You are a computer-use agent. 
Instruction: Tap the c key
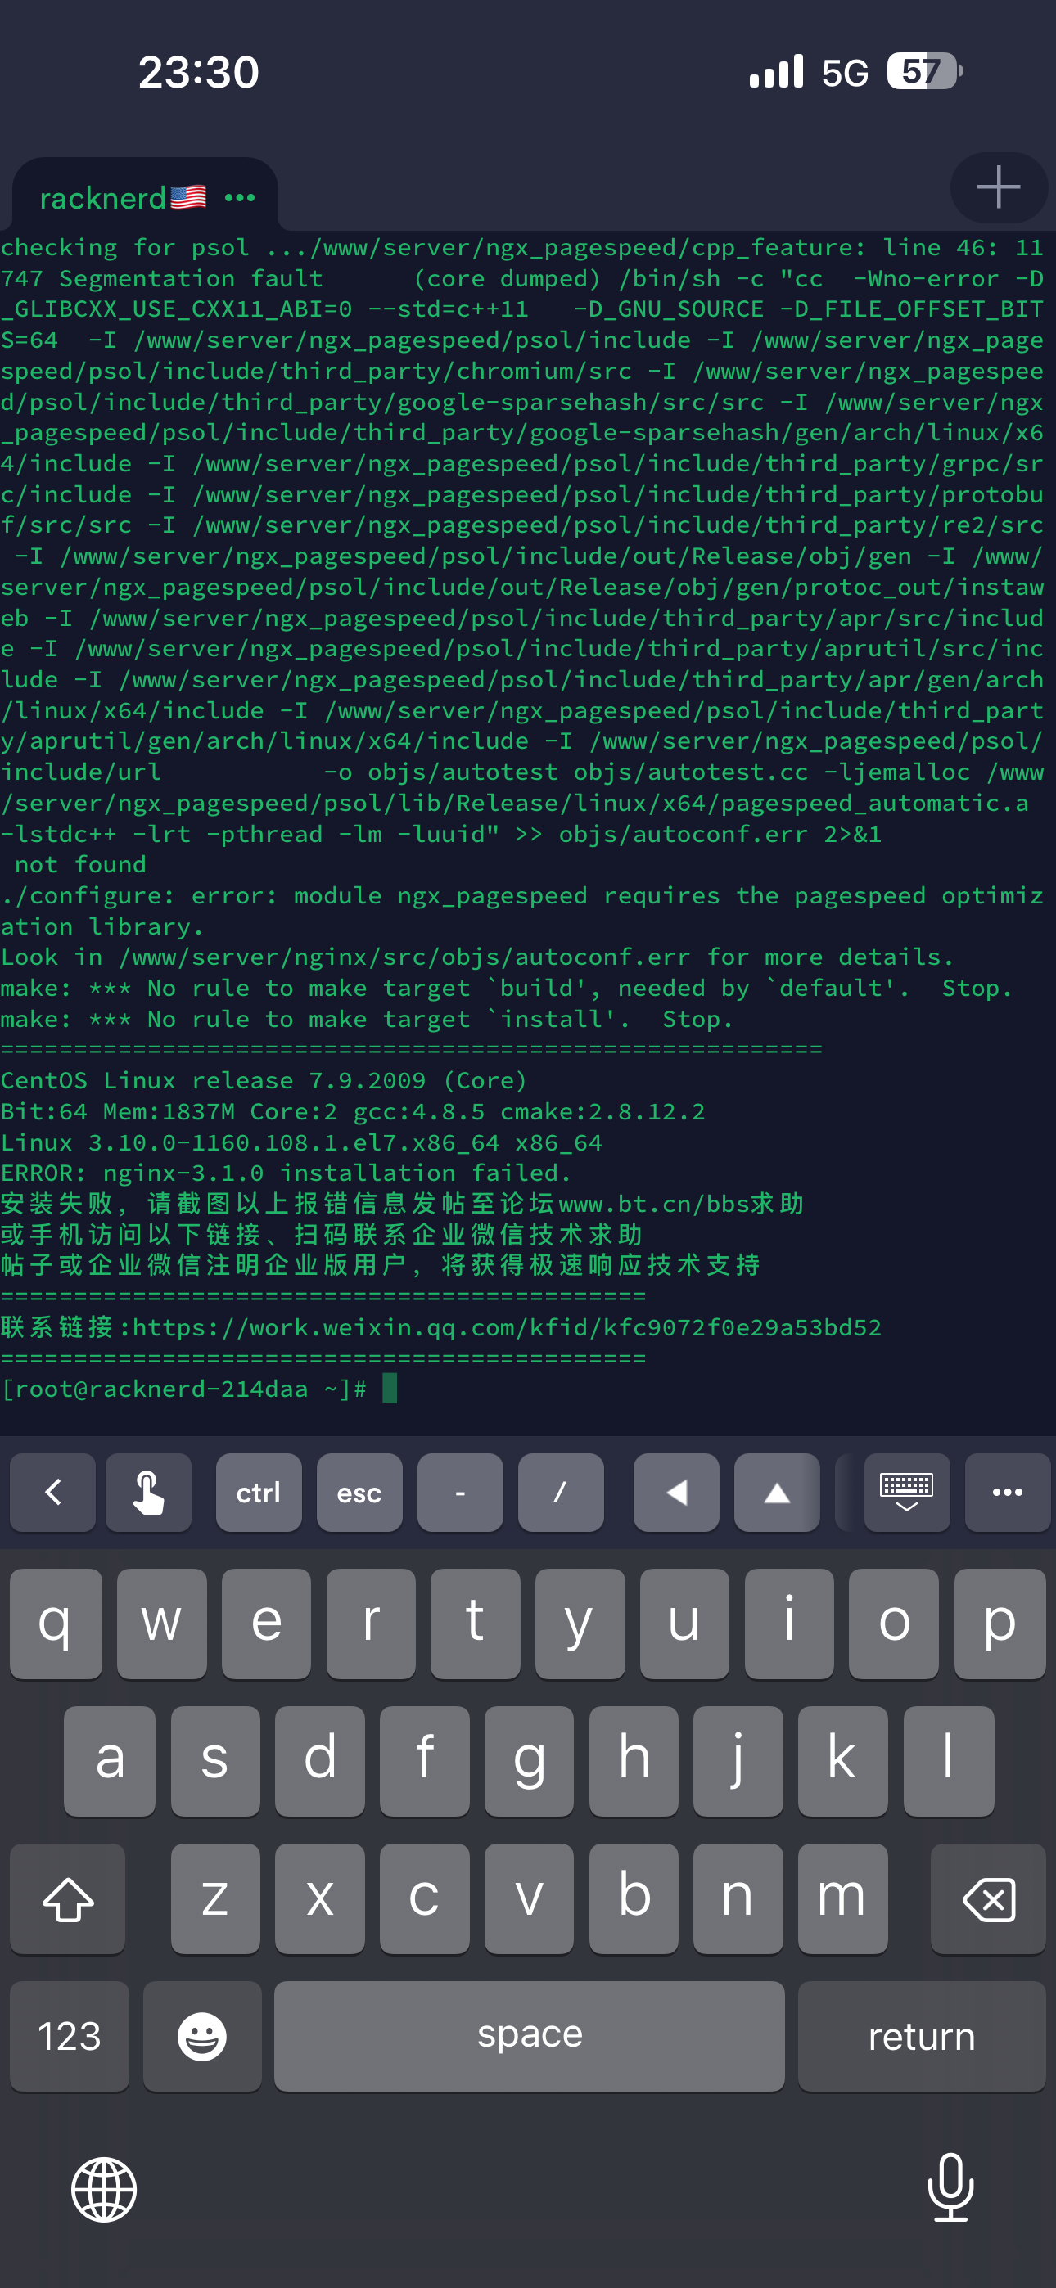425,1898
